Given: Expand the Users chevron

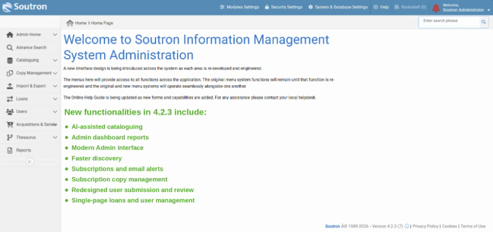Looking at the screenshot, I should pyautogui.click(x=55, y=111).
